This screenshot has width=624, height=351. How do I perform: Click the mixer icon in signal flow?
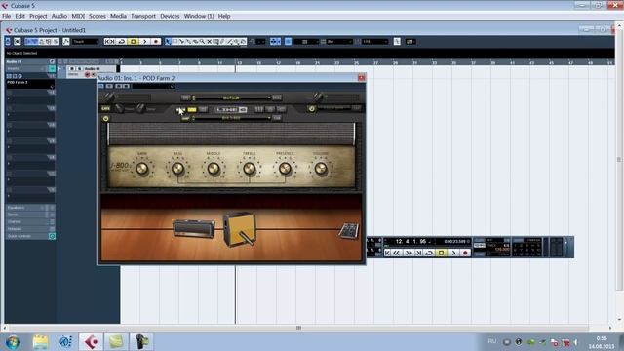(x=349, y=230)
